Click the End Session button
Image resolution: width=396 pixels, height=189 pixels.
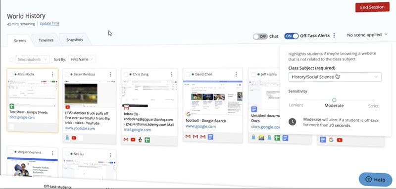click(x=372, y=7)
